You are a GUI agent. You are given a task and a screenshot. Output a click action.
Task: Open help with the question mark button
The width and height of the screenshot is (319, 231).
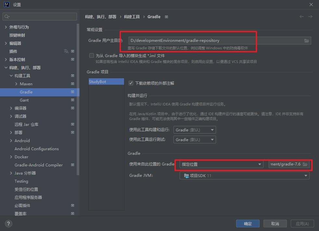8,224
